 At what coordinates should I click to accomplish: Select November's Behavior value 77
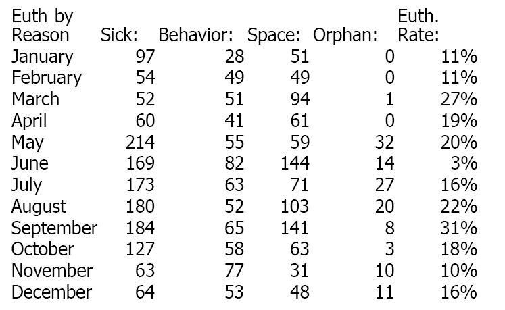(234, 272)
